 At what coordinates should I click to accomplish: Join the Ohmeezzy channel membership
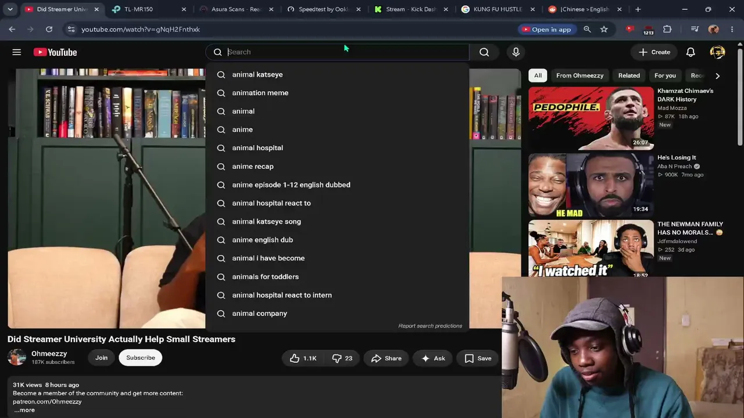point(101,358)
